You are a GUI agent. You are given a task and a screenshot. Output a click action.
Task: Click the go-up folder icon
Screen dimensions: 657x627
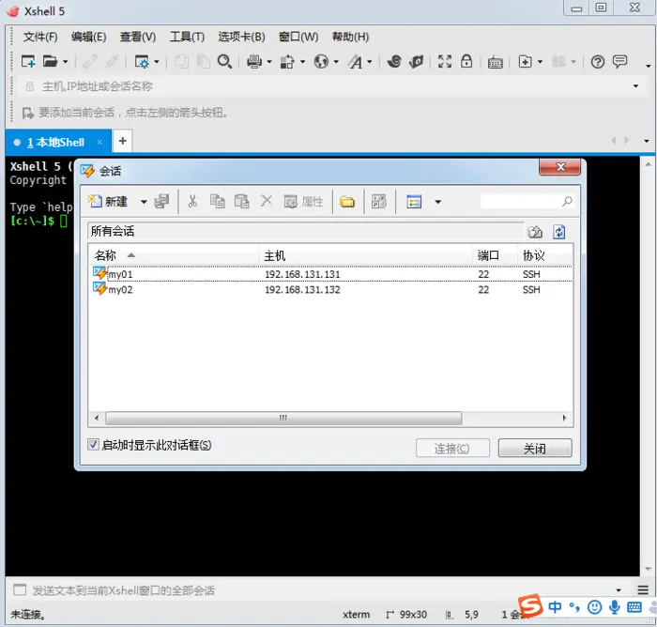coord(535,232)
